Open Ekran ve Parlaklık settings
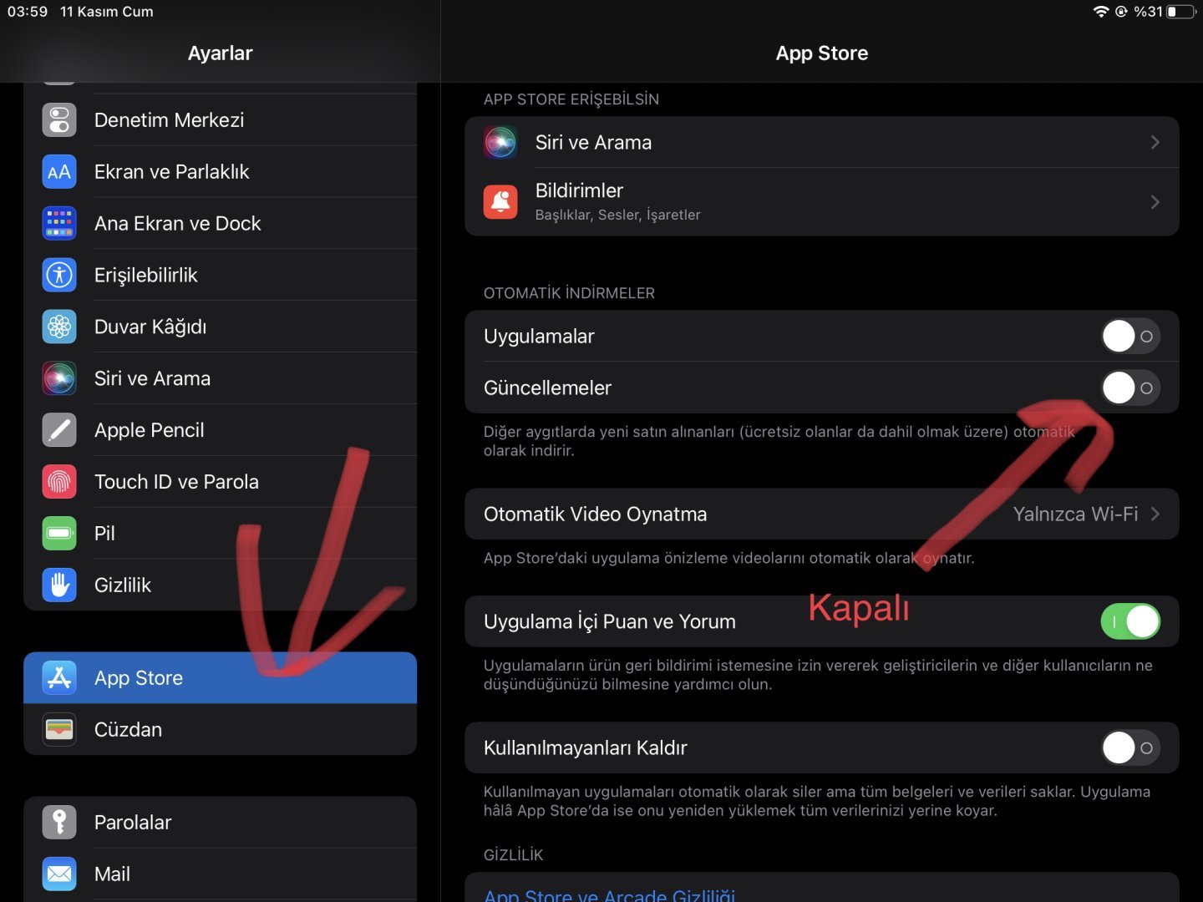Image resolution: width=1203 pixels, height=902 pixels. coord(221,172)
